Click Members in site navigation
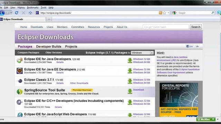 62,27
